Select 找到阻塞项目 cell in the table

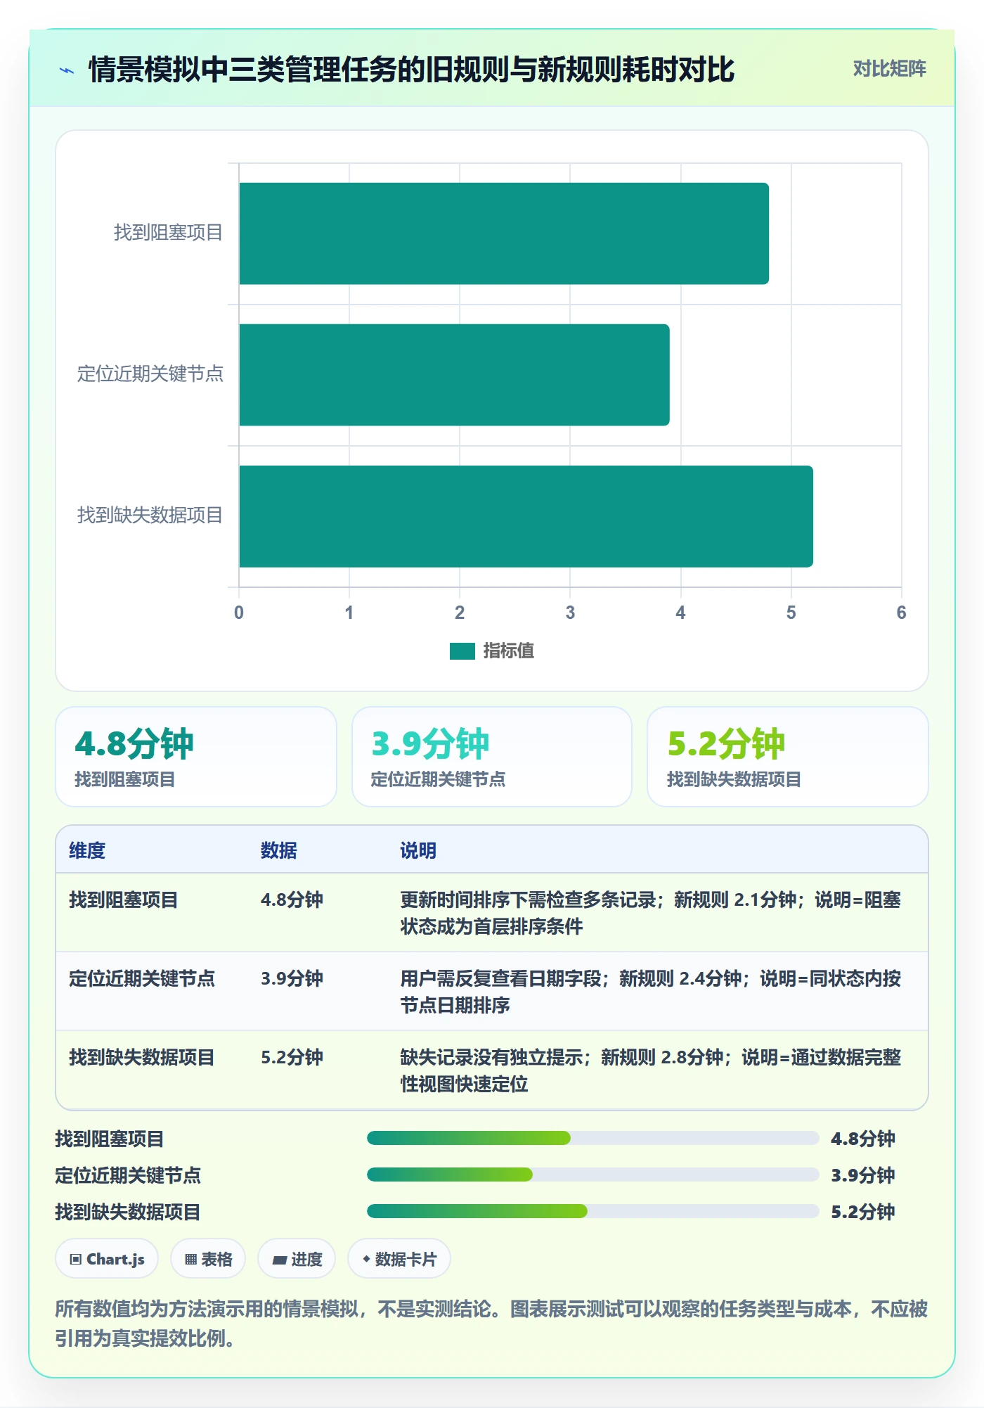click(124, 900)
